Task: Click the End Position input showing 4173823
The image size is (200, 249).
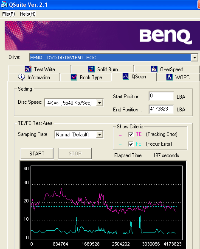Action: click(x=161, y=109)
